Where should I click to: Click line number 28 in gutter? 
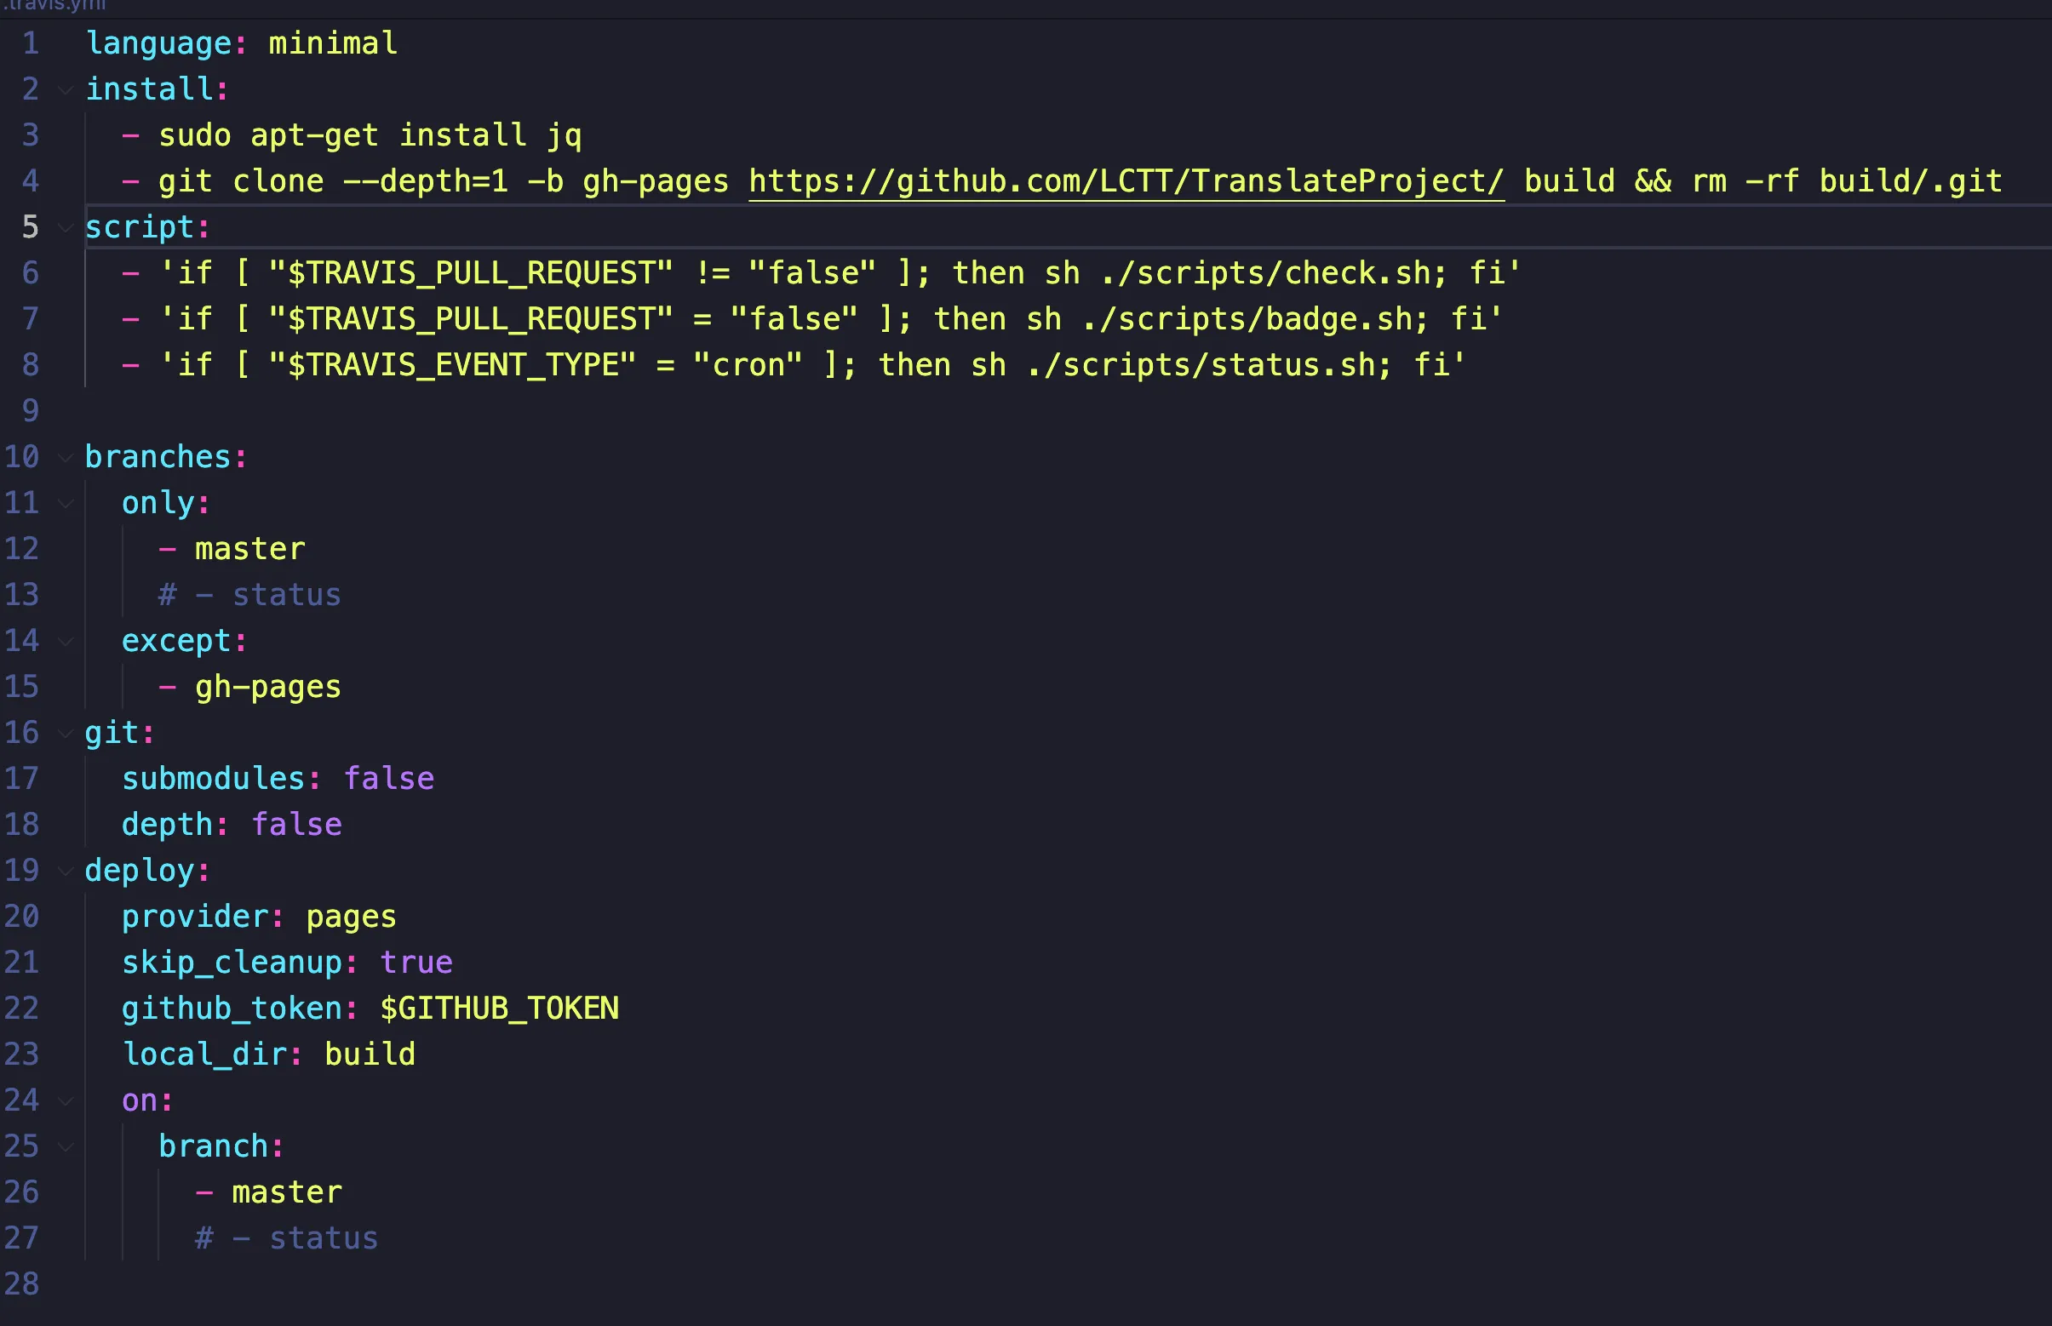pyautogui.click(x=22, y=1283)
